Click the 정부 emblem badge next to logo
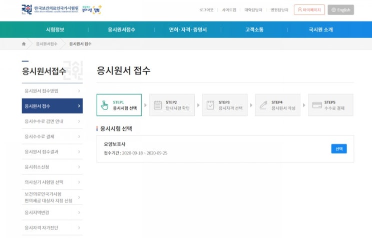 [92, 9]
